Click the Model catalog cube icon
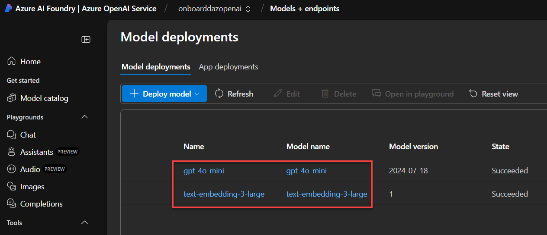 point(12,98)
